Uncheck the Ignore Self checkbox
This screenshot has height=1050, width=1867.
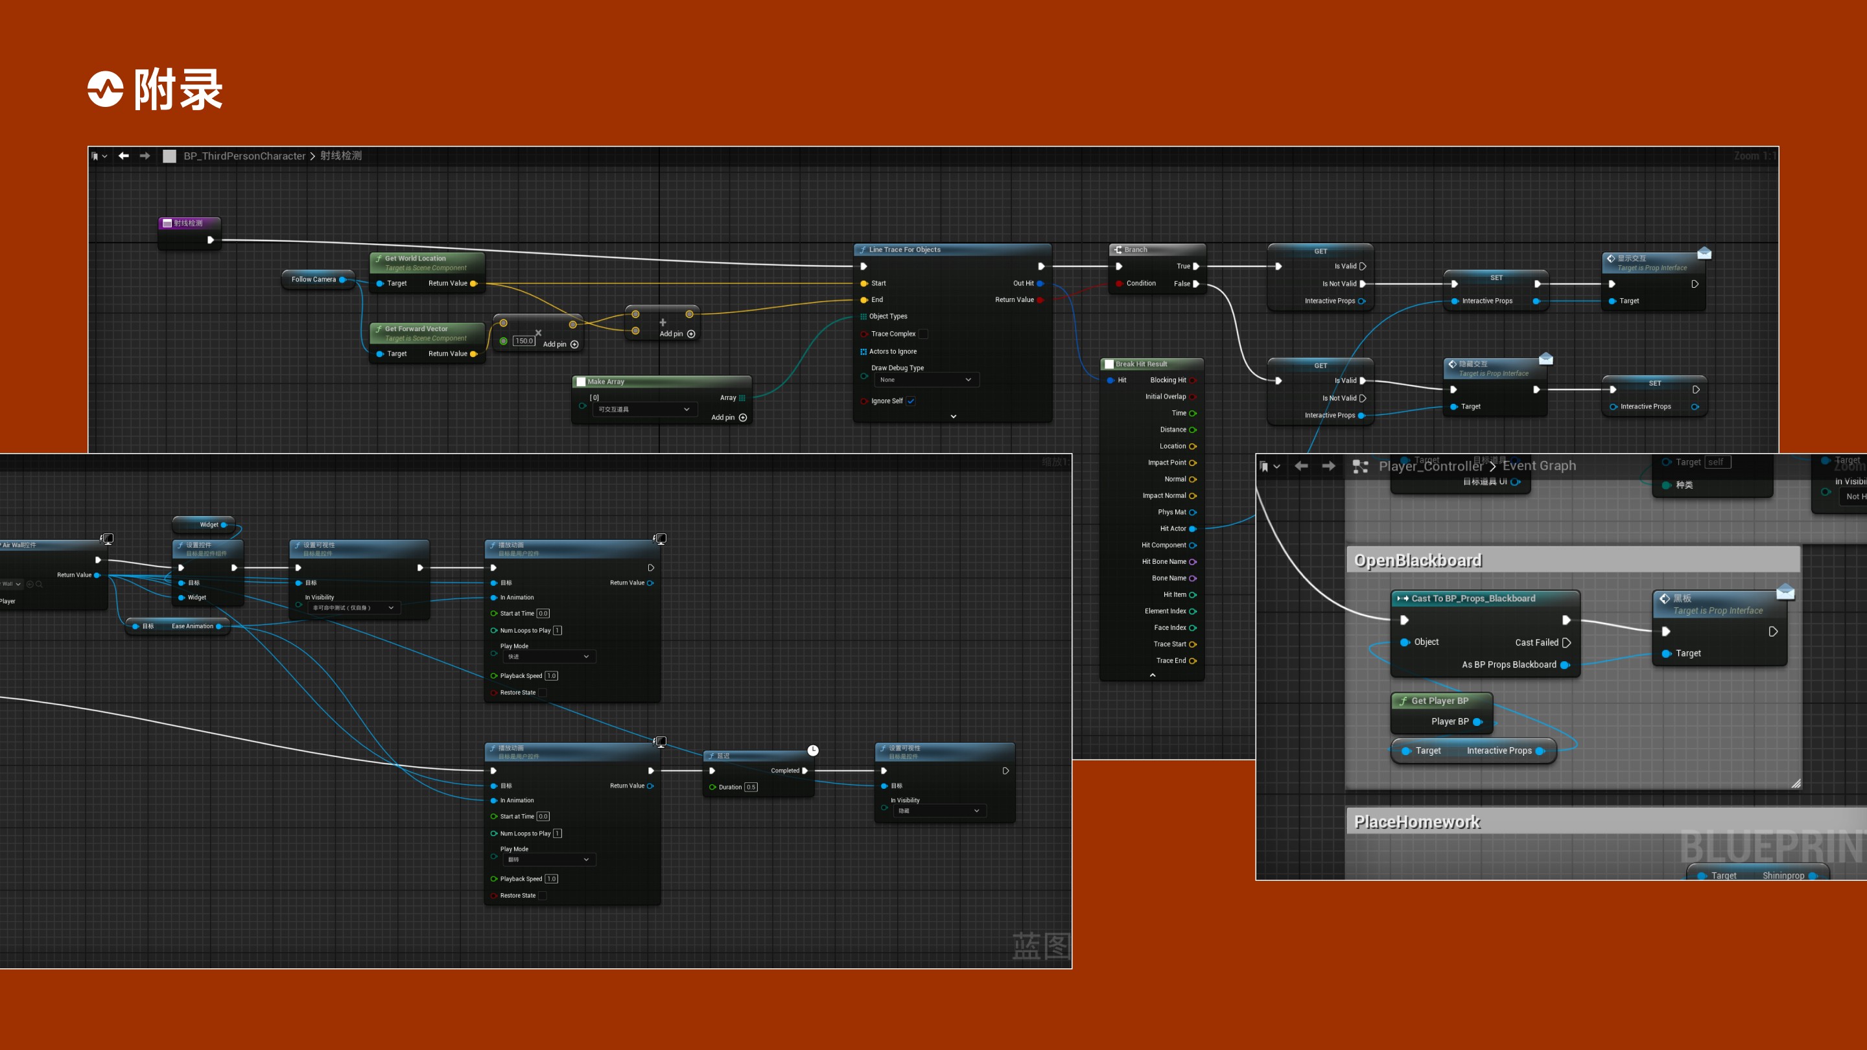pos(911,401)
